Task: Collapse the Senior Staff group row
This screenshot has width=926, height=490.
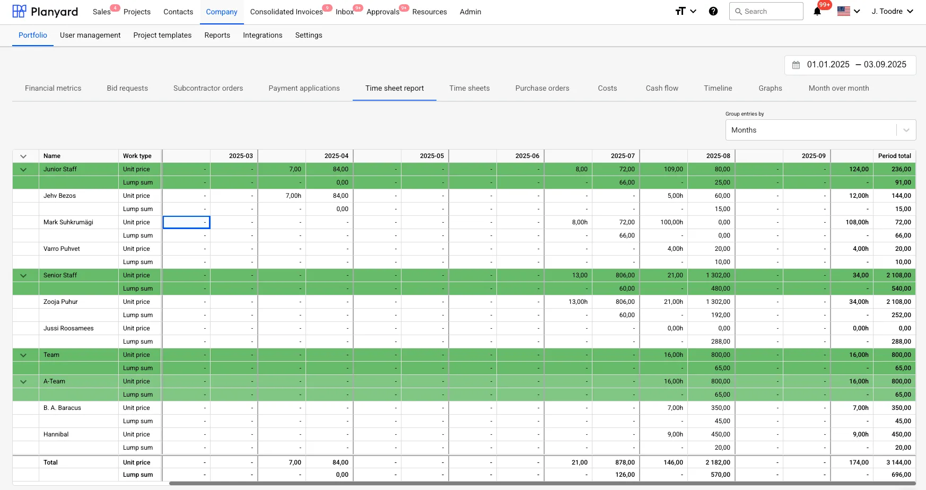Action: (x=23, y=275)
